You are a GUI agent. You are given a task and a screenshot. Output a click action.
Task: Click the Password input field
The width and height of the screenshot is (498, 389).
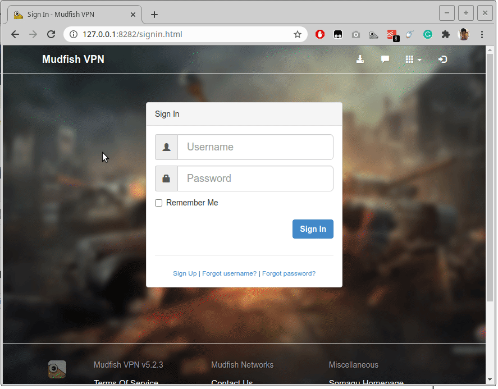pyautogui.click(x=255, y=179)
